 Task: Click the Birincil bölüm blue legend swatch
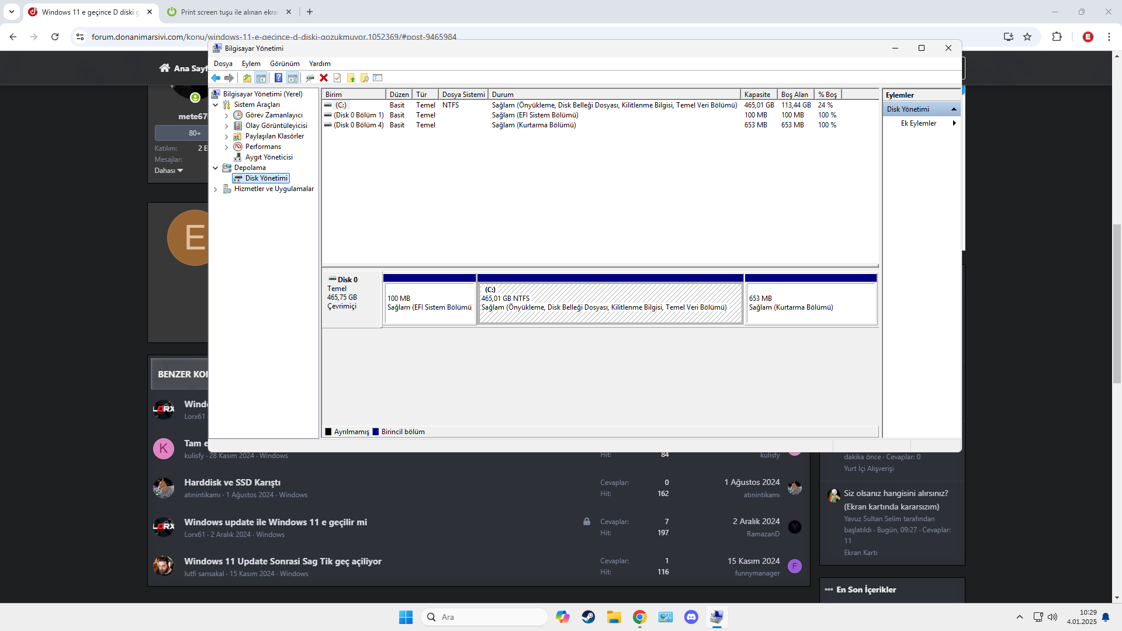pos(376,432)
